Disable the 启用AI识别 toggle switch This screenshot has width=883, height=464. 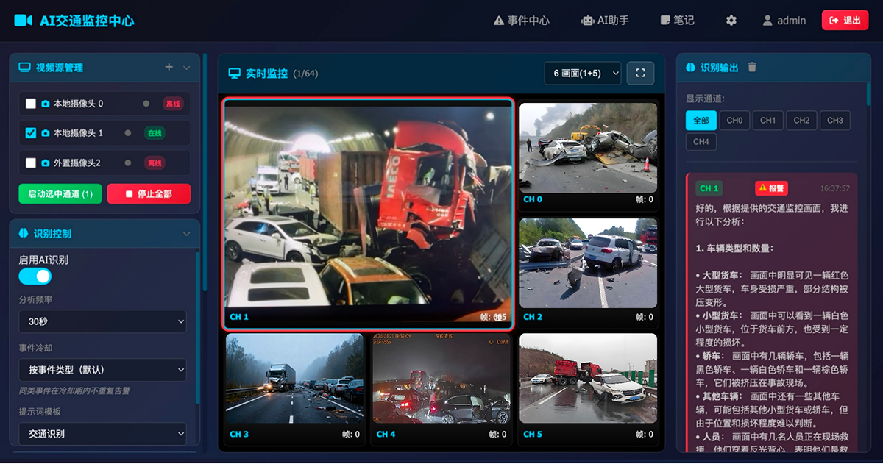tap(35, 276)
